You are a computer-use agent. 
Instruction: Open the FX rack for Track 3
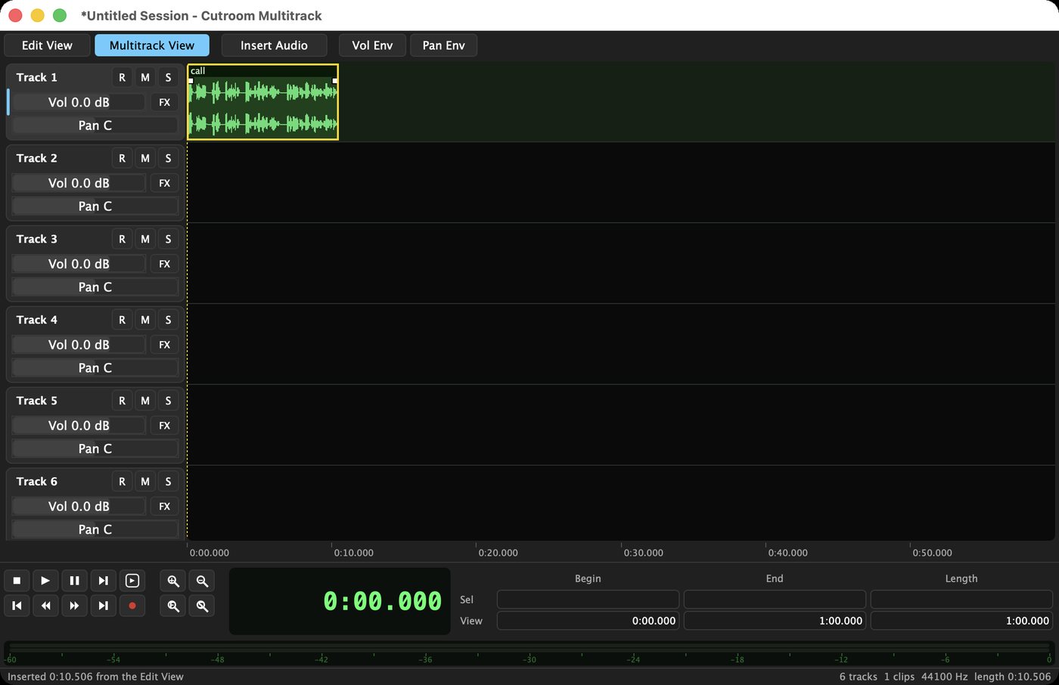pyautogui.click(x=165, y=264)
